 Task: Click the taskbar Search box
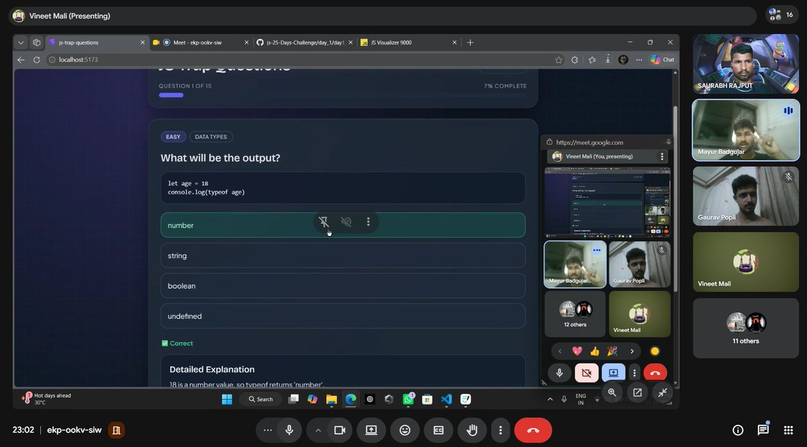coord(261,399)
